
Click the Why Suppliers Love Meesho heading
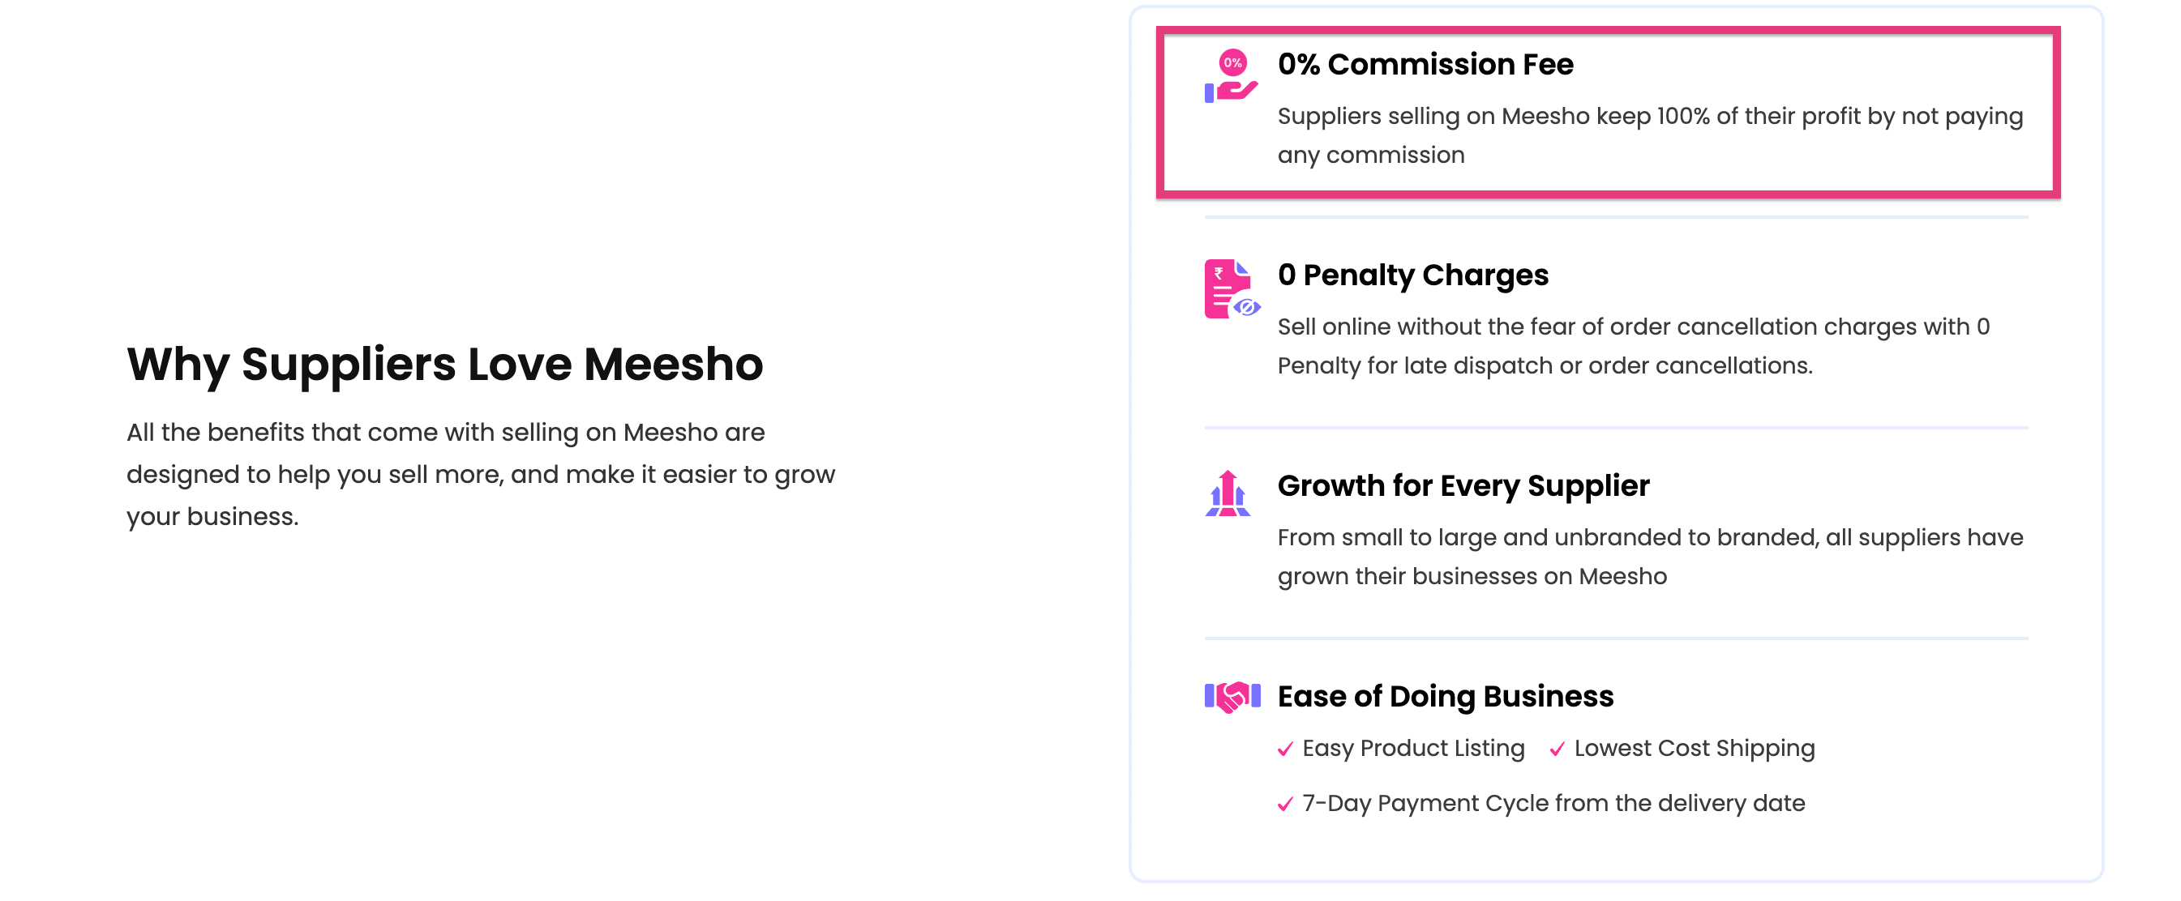[445, 365]
